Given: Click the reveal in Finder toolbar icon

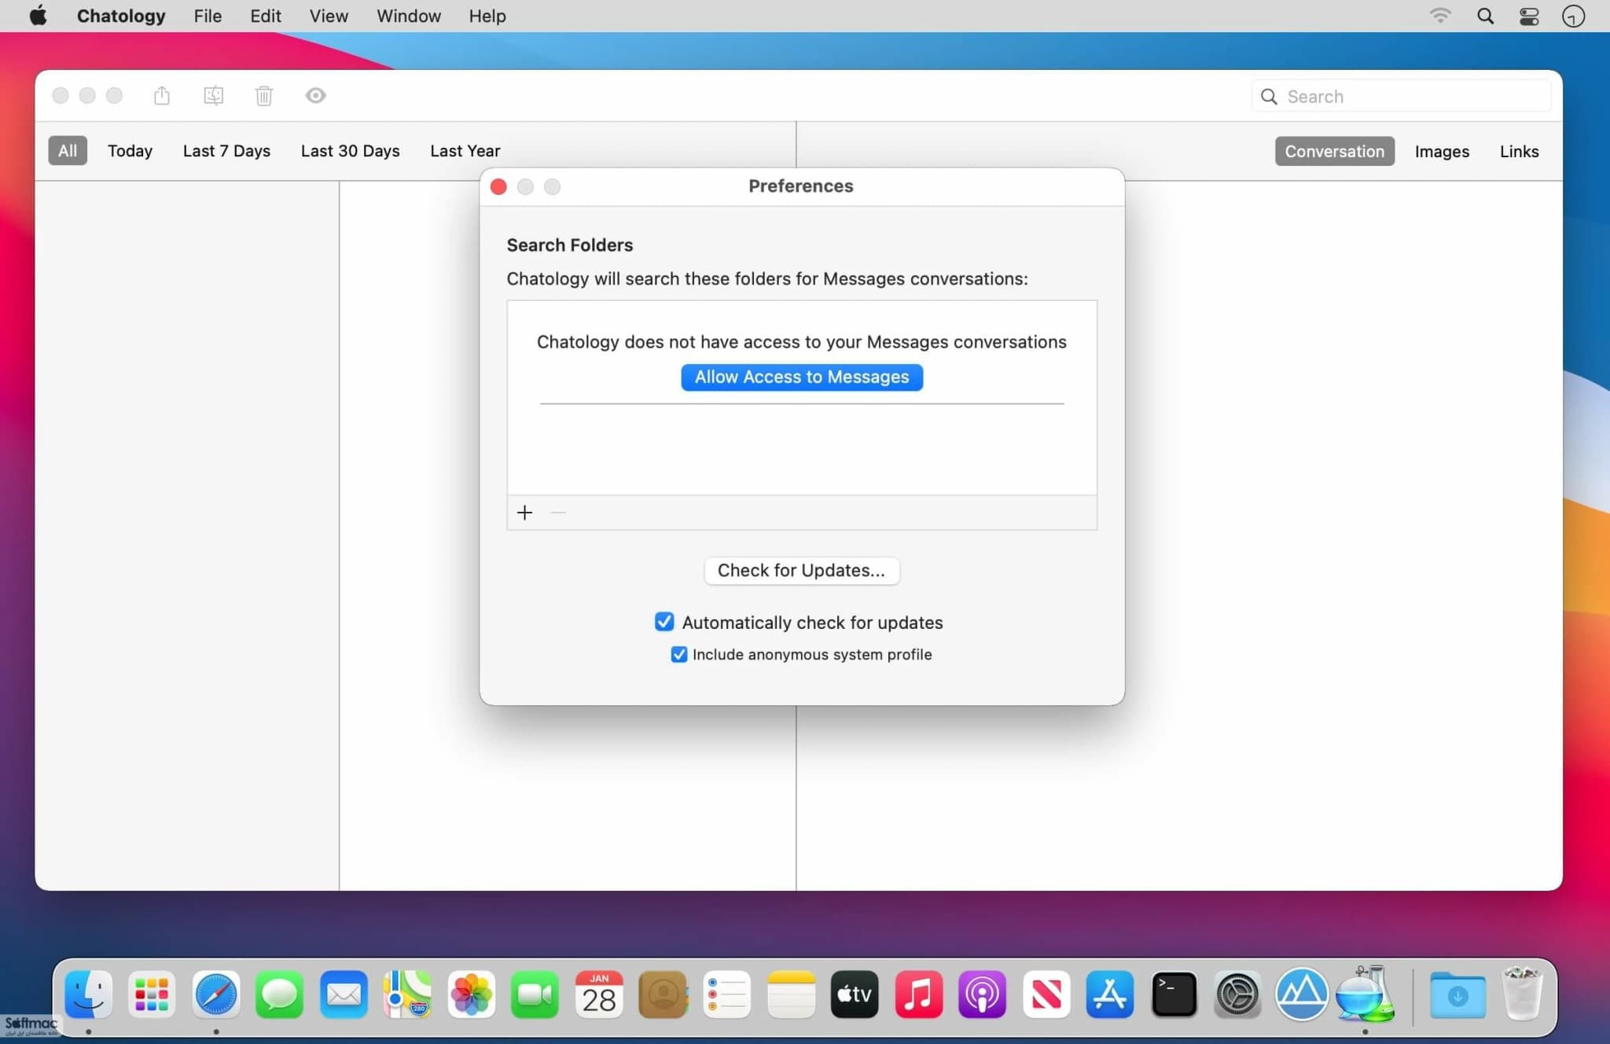Looking at the screenshot, I should [213, 95].
